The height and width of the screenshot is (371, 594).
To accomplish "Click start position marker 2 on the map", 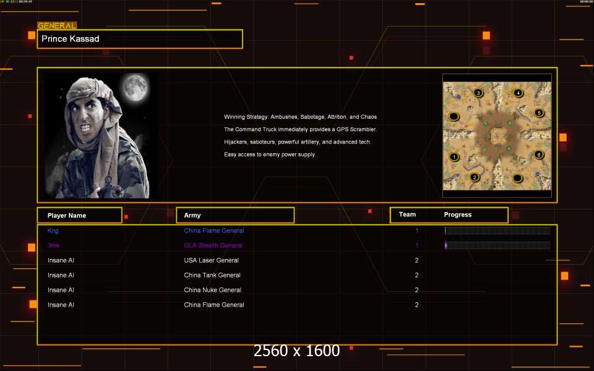I will click(475, 177).
